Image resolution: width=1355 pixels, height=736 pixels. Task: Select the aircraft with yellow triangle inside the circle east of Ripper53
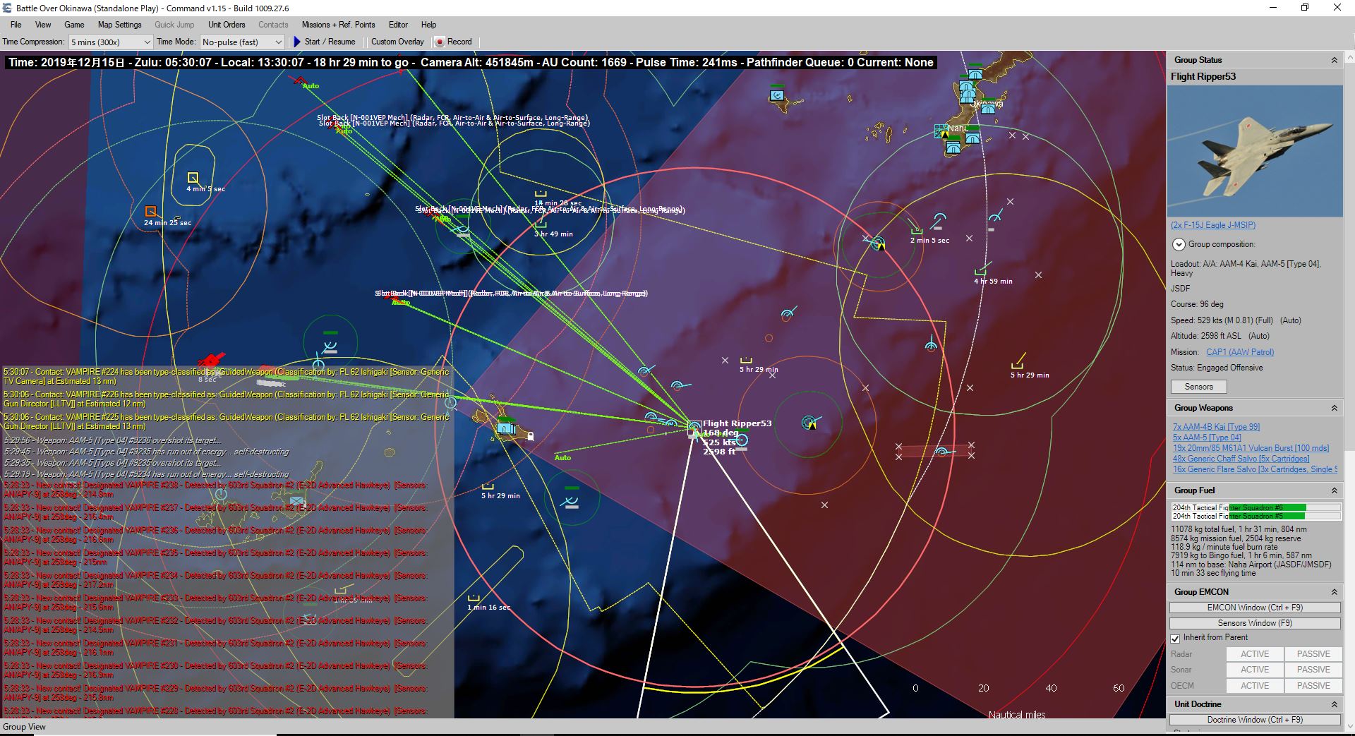(810, 423)
